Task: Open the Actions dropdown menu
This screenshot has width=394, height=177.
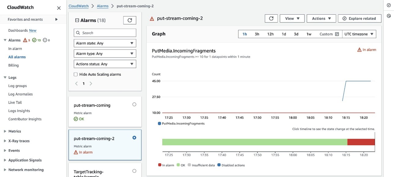Action: pos(321,18)
